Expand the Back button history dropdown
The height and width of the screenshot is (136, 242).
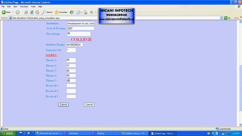(12, 12)
